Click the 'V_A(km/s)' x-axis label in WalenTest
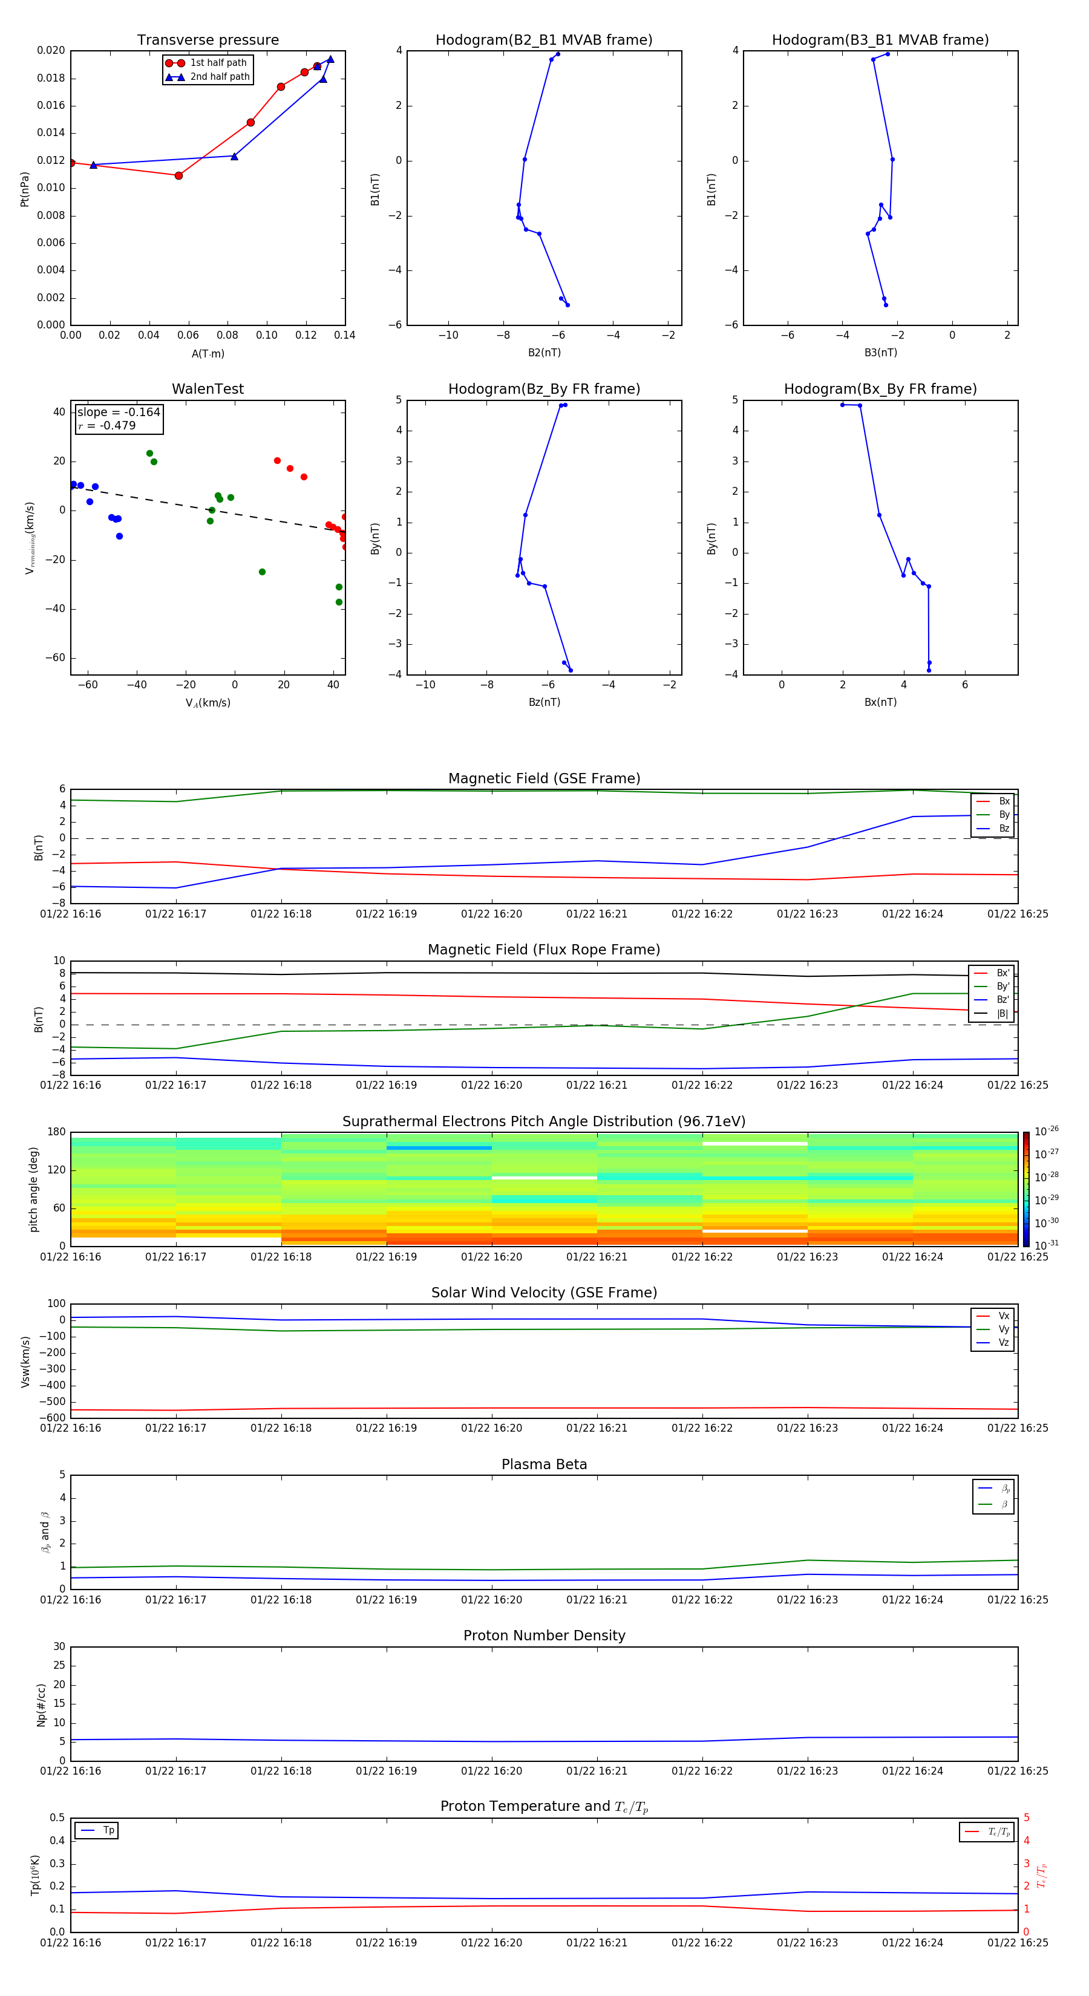The height and width of the screenshot is (1996, 1089). coord(208,703)
